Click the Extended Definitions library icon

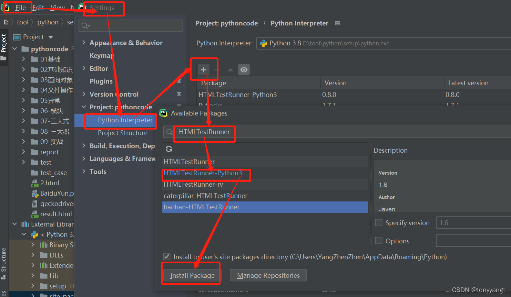tap(43, 265)
